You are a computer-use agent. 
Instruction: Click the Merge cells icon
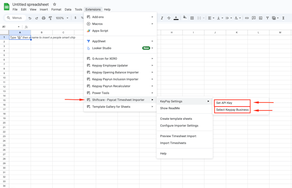click(199, 18)
